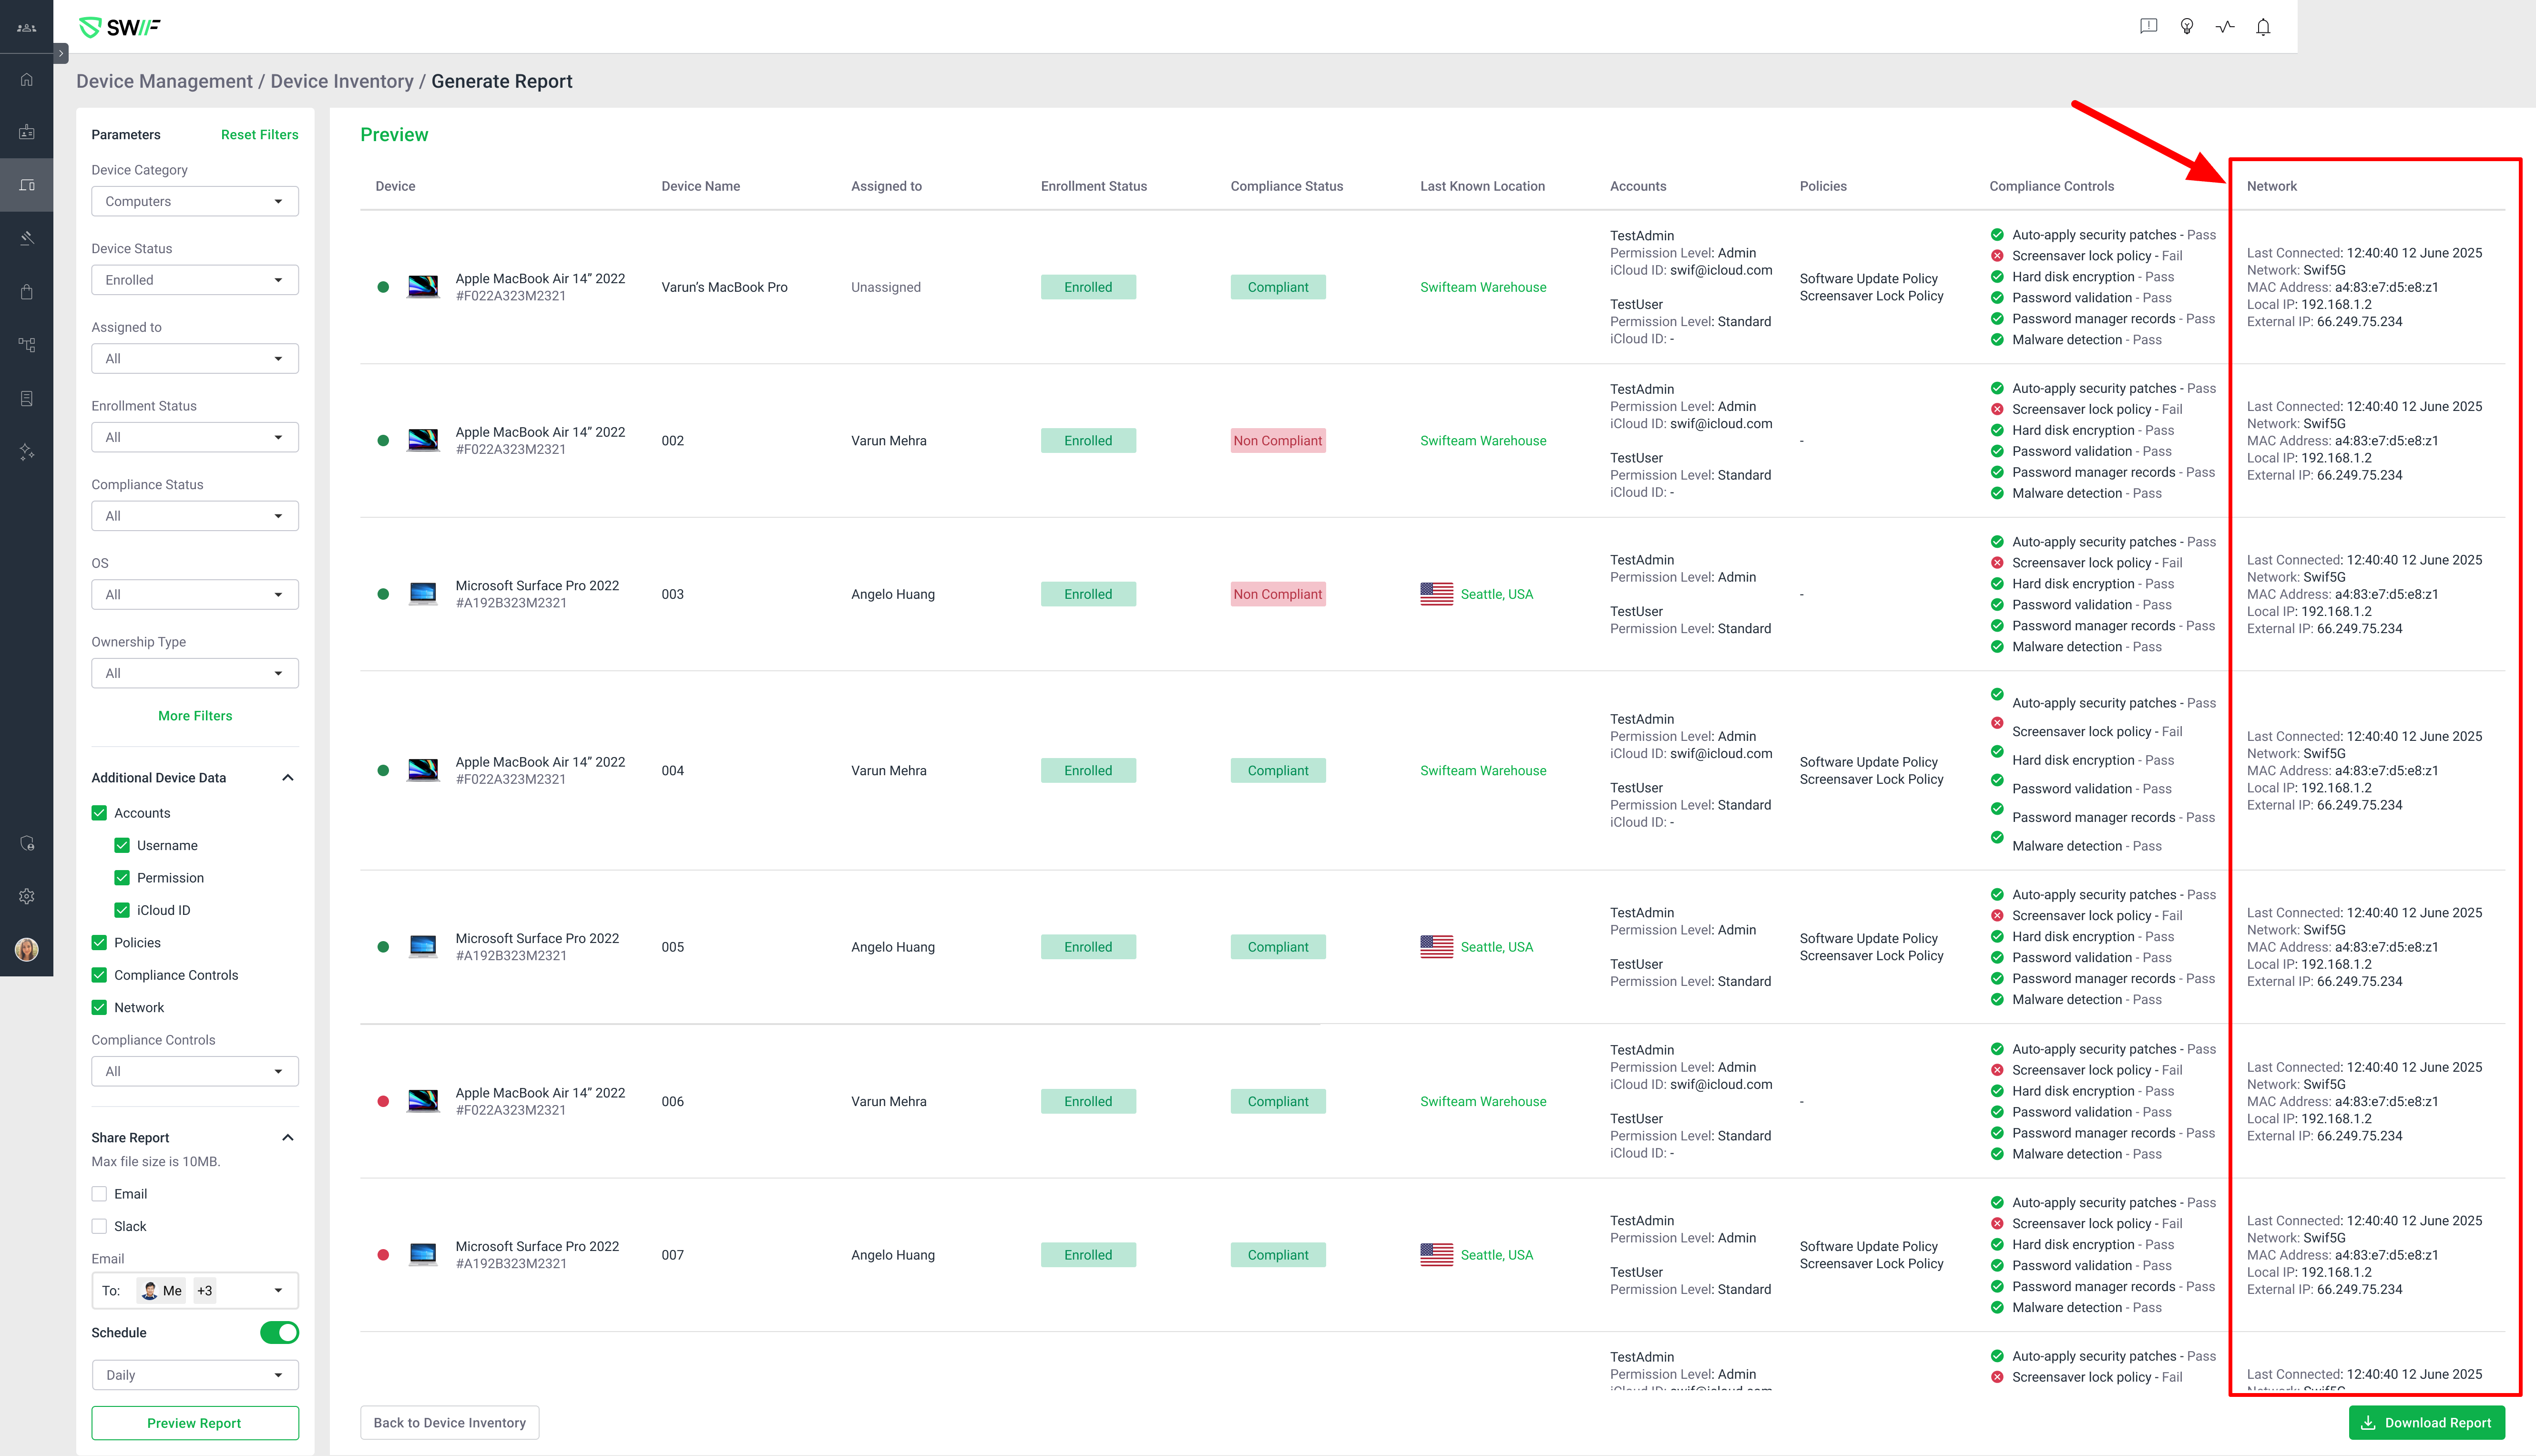Screen dimensions: 2536x1456
Task: Click the Network column header
Action: (2271, 186)
